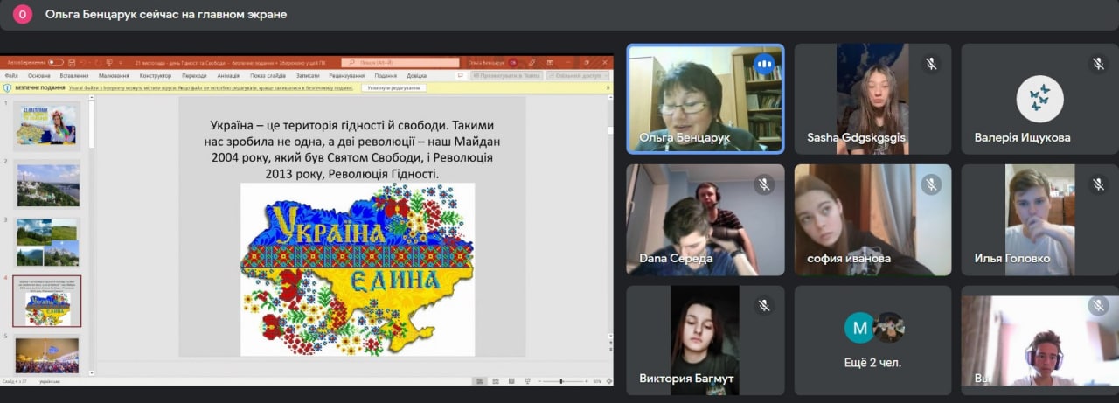Click muted mic icon on Илья Головко tile
This screenshot has height=403, width=1119.
pos(1098,184)
